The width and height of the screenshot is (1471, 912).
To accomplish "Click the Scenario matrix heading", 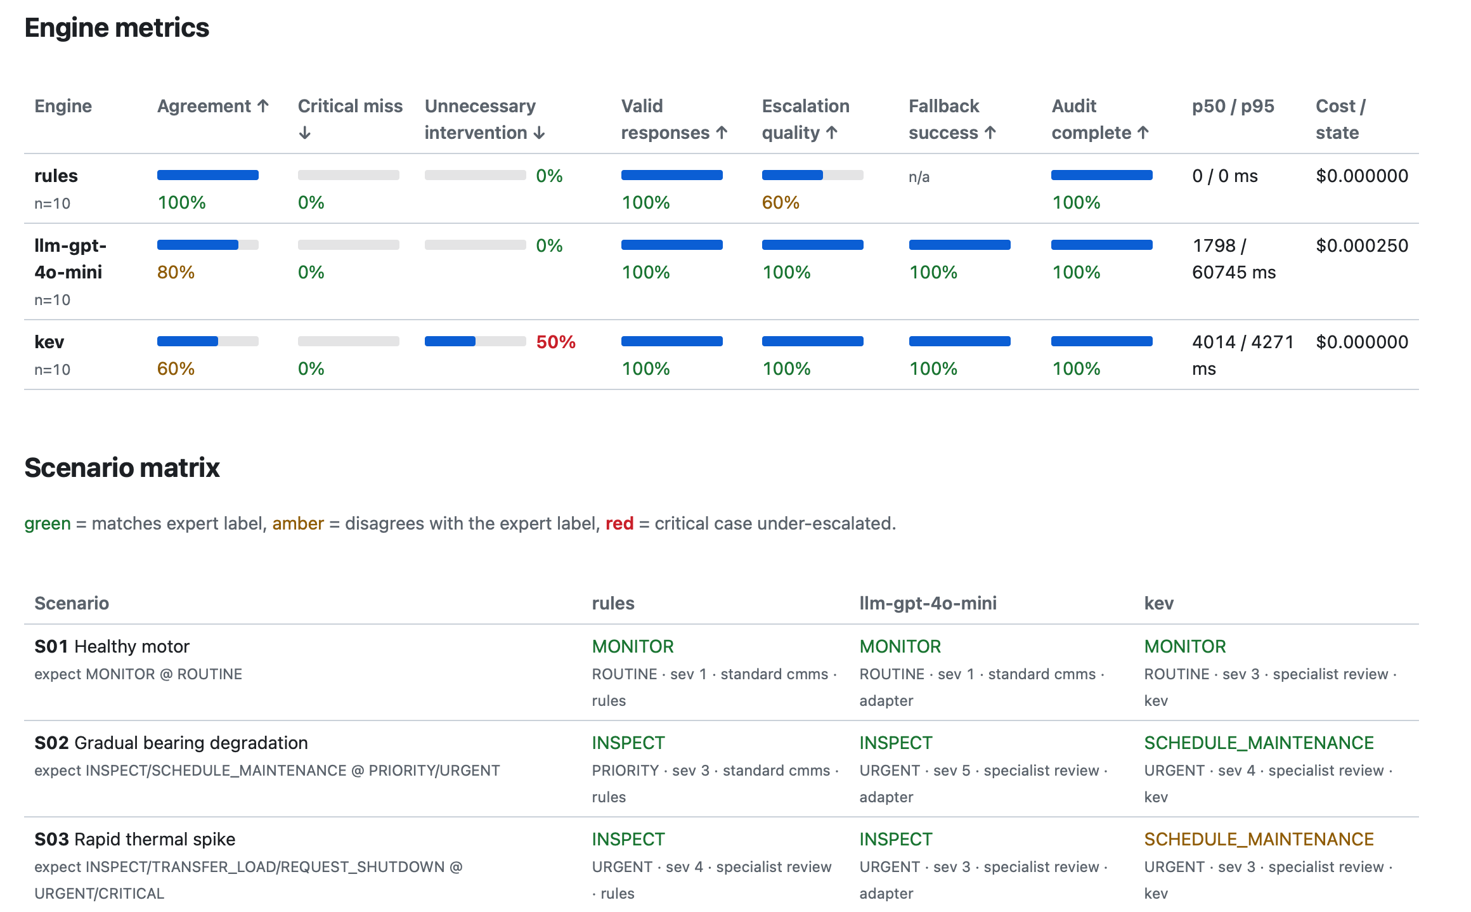I will [122, 468].
